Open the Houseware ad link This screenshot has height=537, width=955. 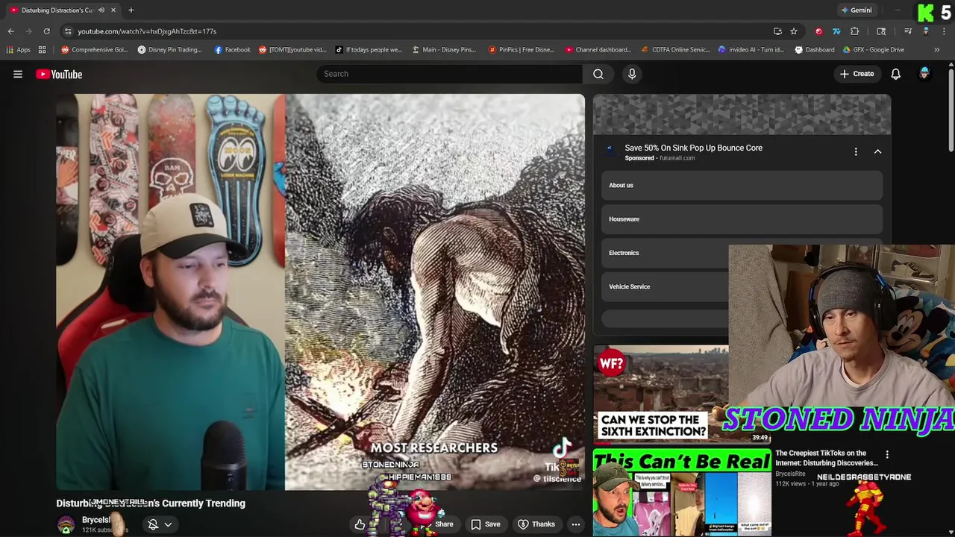pos(742,219)
